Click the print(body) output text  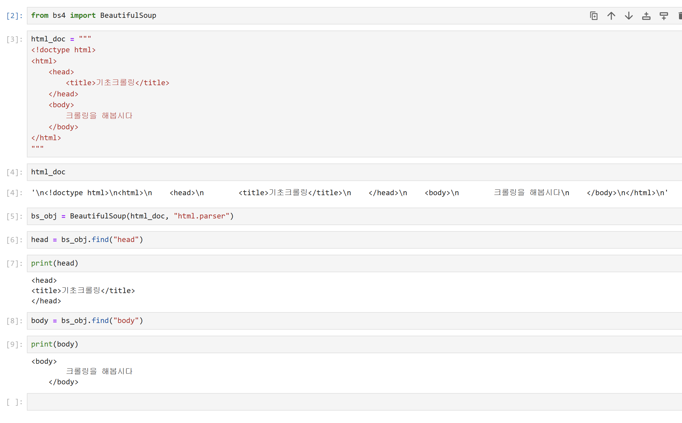click(99, 371)
